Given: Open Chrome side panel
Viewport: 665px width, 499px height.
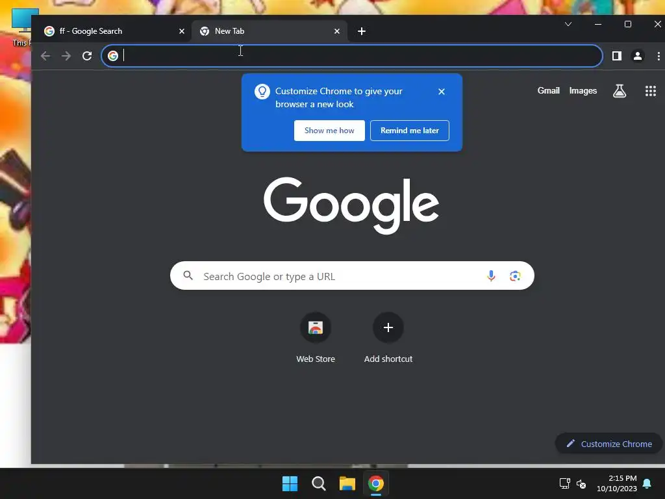Looking at the screenshot, I should tap(617, 56).
